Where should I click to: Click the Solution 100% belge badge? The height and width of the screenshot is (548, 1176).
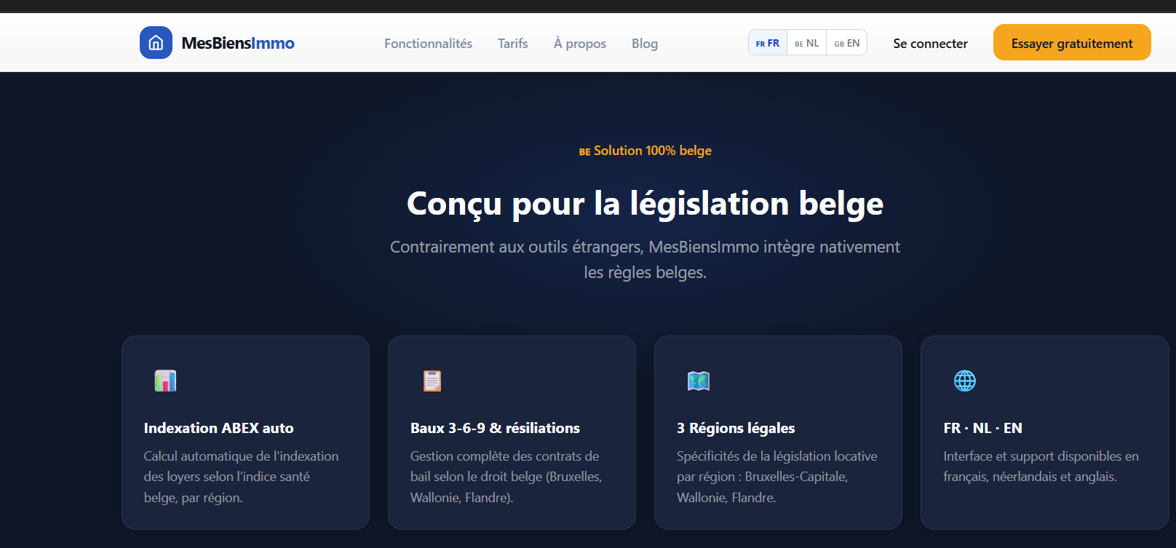[645, 151]
